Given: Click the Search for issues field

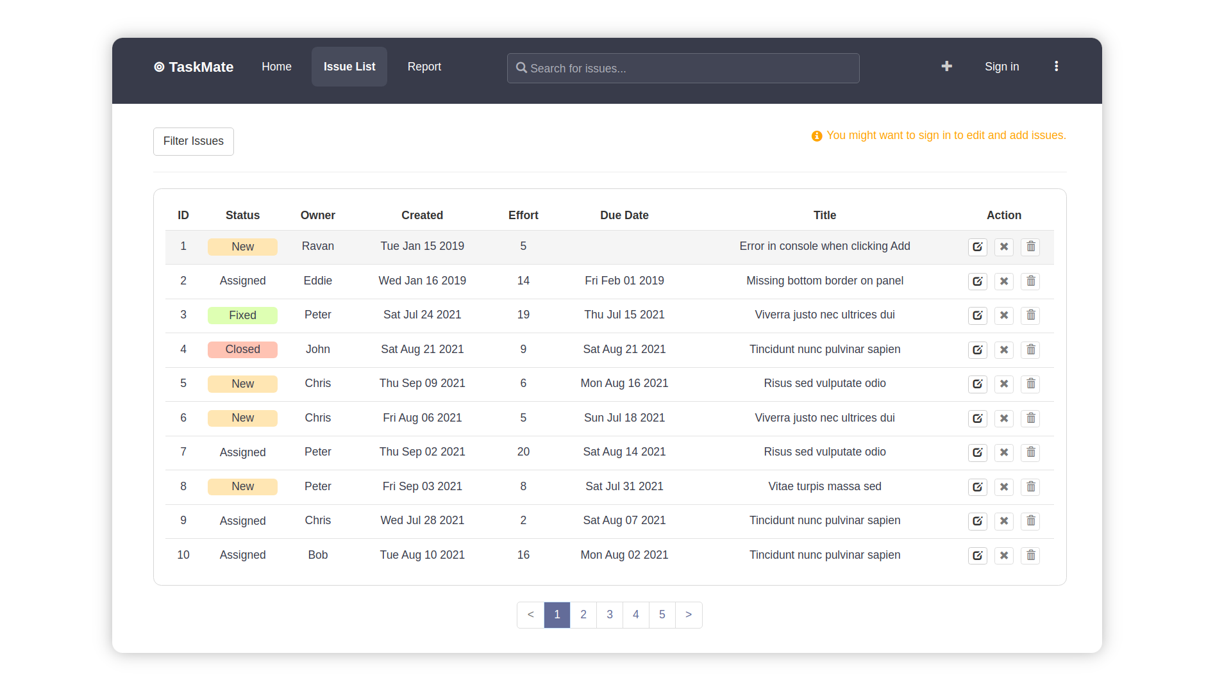Looking at the screenshot, I should 683,69.
